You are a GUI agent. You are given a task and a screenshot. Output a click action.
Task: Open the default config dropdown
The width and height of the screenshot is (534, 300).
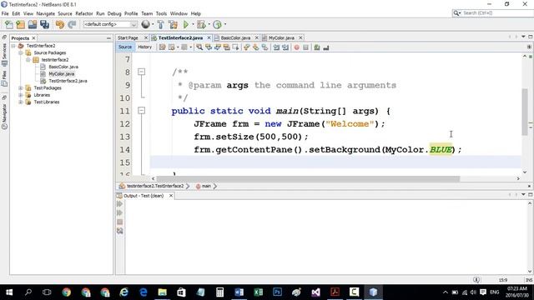pyautogui.click(x=110, y=24)
